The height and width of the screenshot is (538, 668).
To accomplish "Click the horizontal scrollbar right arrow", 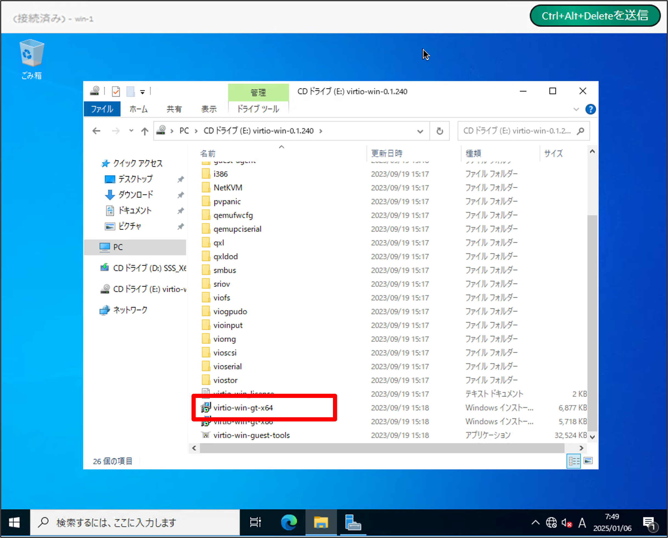I will pos(581,448).
